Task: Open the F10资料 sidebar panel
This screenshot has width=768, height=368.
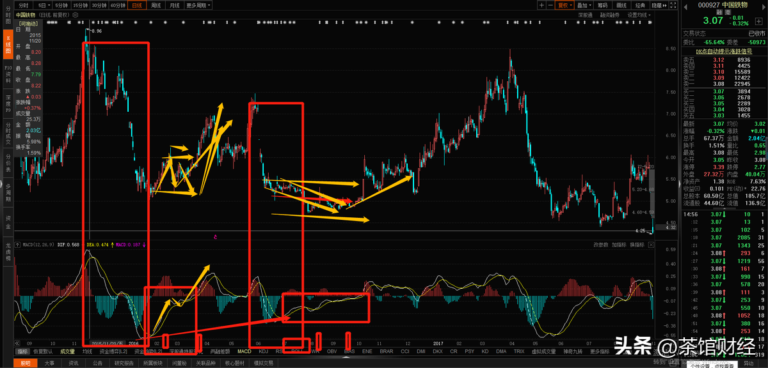Action: click(x=7, y=73)
